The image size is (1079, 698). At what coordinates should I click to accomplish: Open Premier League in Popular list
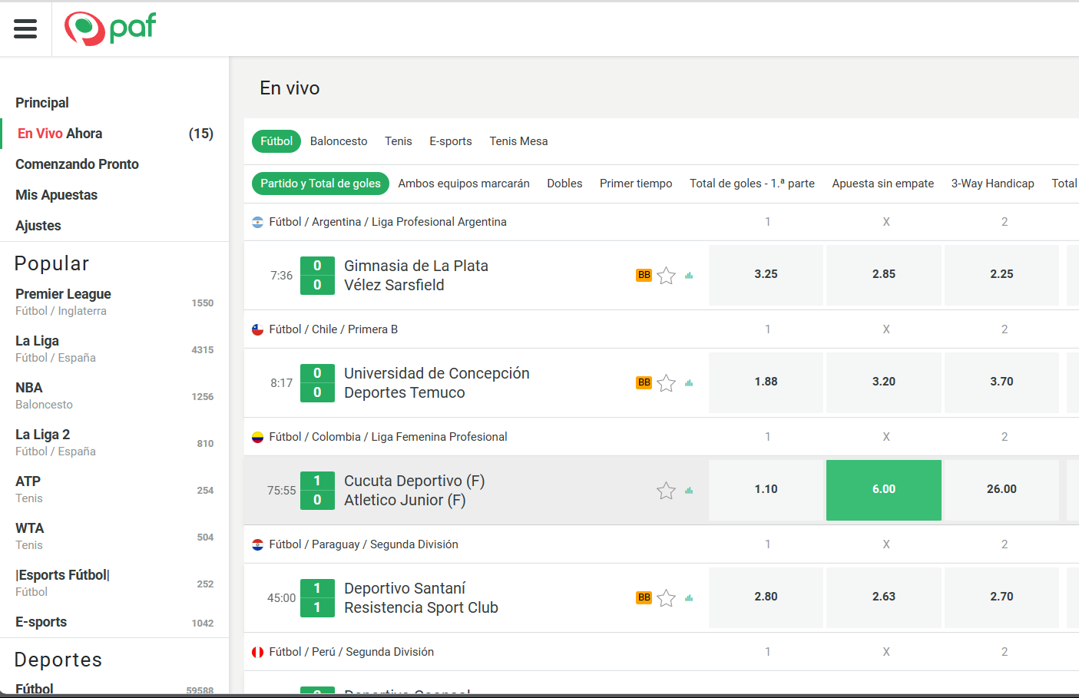114,303
